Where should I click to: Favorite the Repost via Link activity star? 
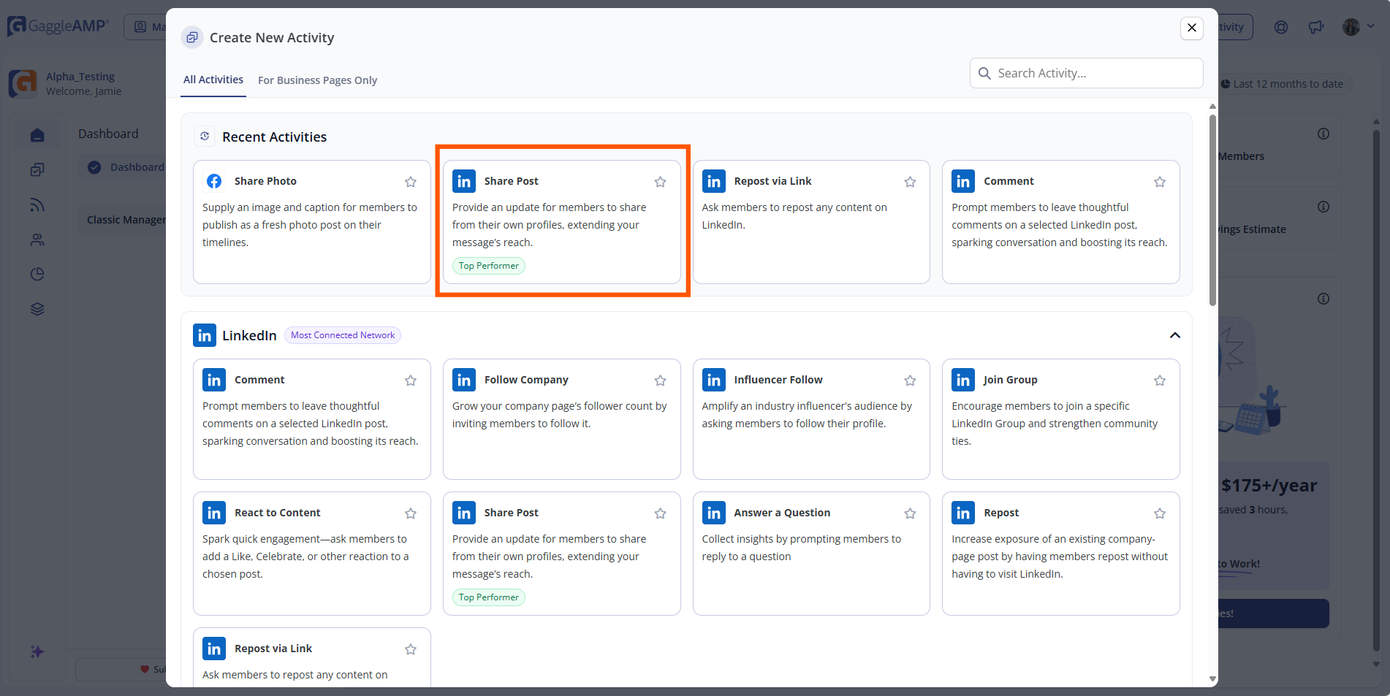pyautogui.click(x=910, y=182)
